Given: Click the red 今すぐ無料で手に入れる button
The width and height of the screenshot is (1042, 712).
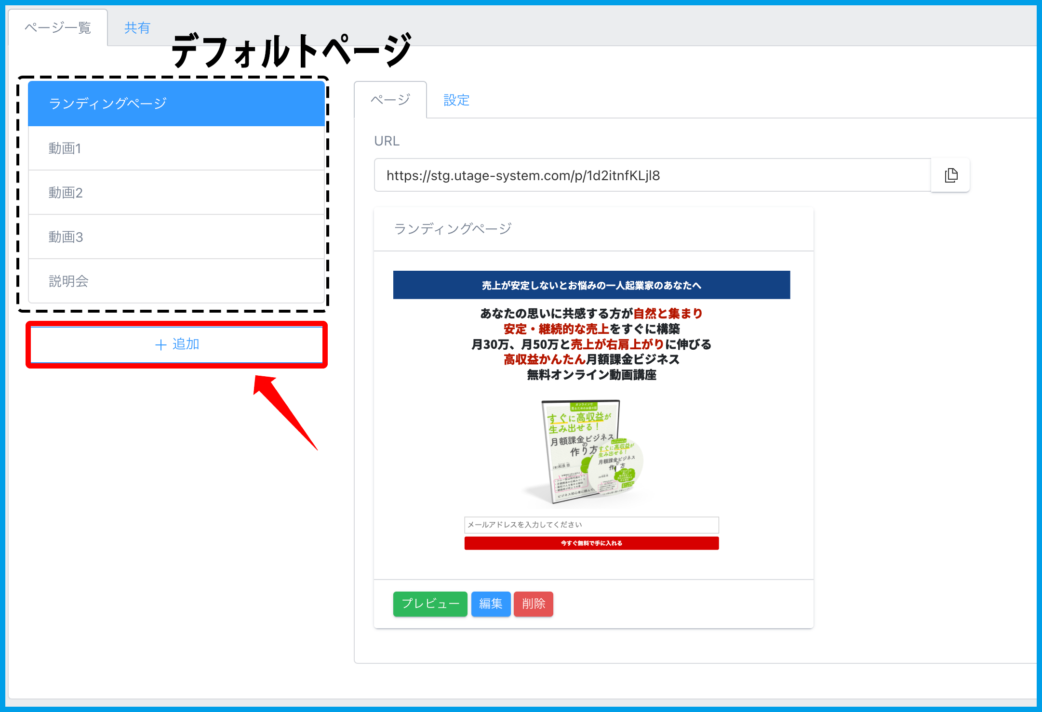Looking at the screenshot, I should (591, 543).
